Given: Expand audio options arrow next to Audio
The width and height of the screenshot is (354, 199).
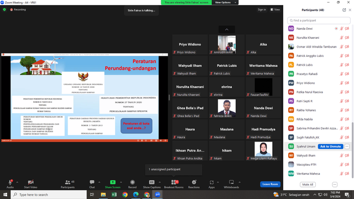Looking at the screenshot, I should [x=17, y=182].
